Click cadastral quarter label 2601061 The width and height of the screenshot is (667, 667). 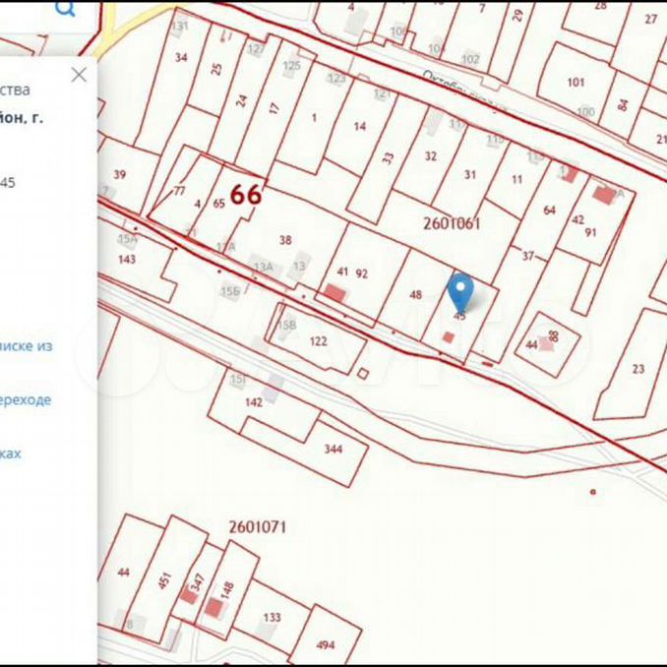click(452, 223)
